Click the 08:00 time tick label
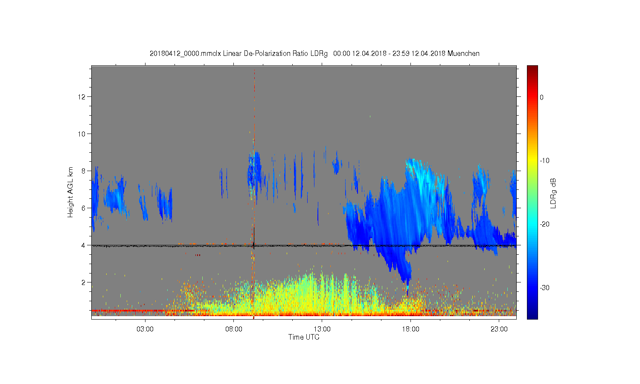Viewport: 640px width, 384px height. [x=234, y=329]
